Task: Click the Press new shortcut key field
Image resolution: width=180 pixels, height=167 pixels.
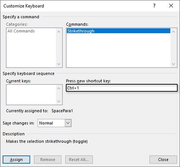Action: pyautogui.click(x=122, y=88)
